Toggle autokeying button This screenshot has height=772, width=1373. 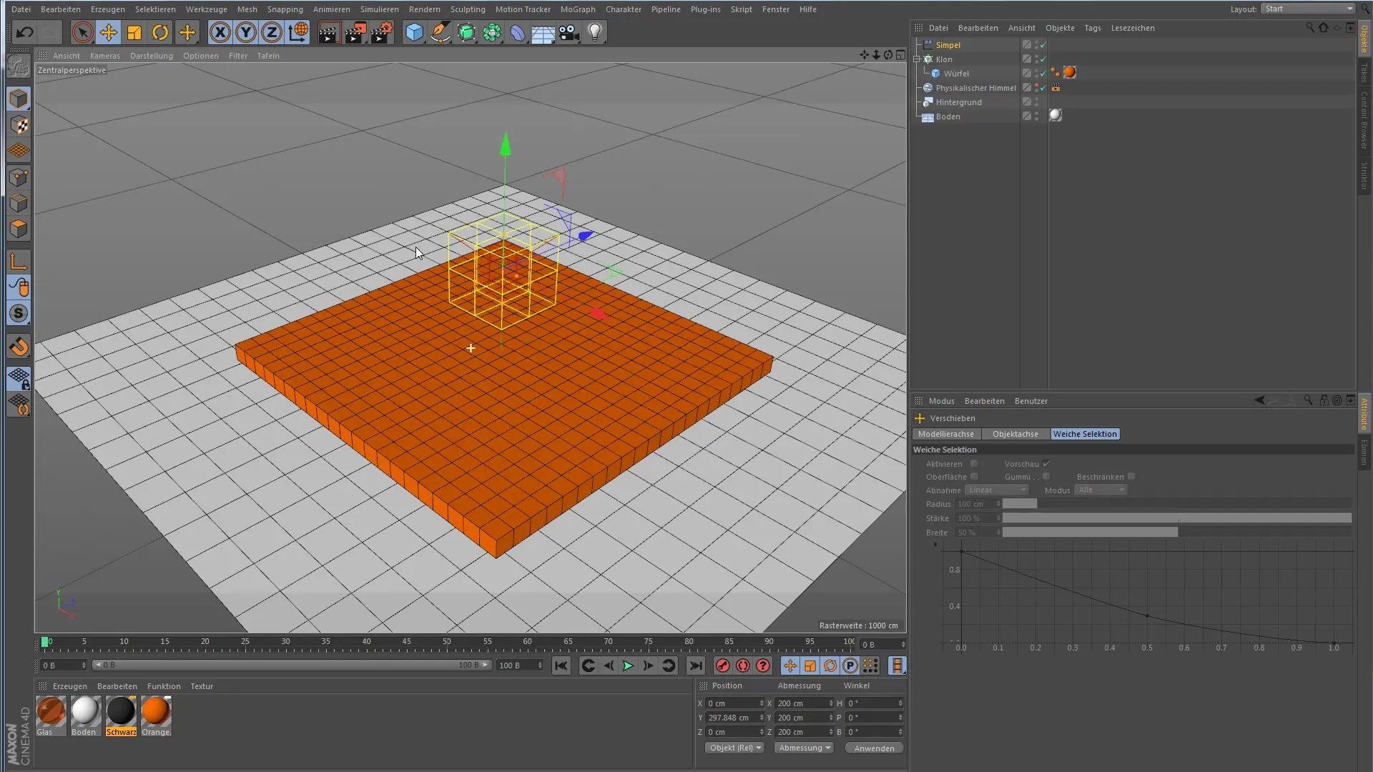(743, 666)
